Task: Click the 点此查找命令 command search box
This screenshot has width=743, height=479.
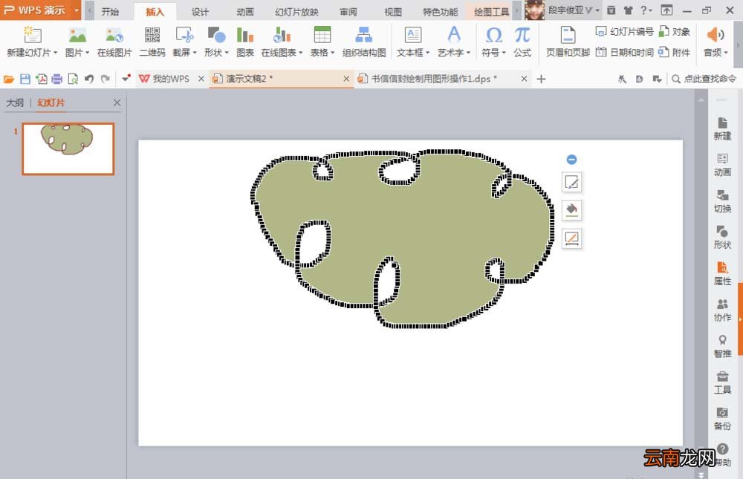Action: pyautogui.click(x=704, y=79)
